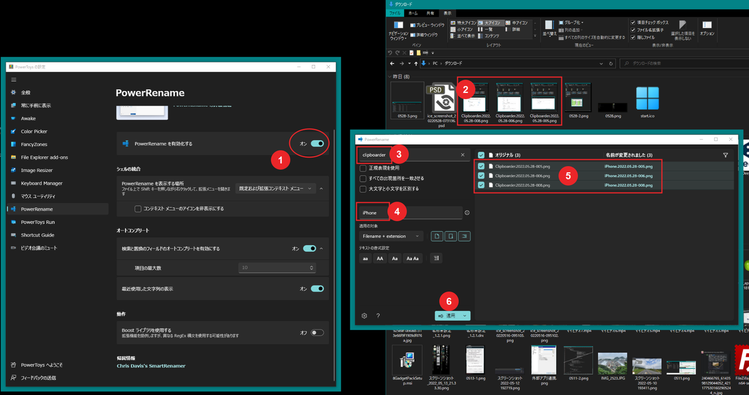Open File Explorer add-ons settings
This screenshot has width=749, height=395.
pos(59,157)
